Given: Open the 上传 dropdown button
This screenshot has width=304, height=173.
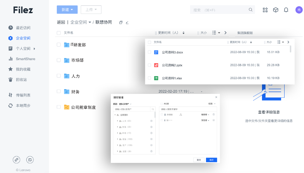Looking at the screenshot, I should pyautogui.click(x=91, y=10).
